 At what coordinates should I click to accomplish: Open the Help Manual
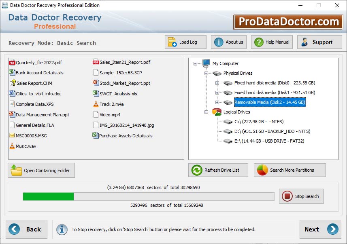click(271, 42)
